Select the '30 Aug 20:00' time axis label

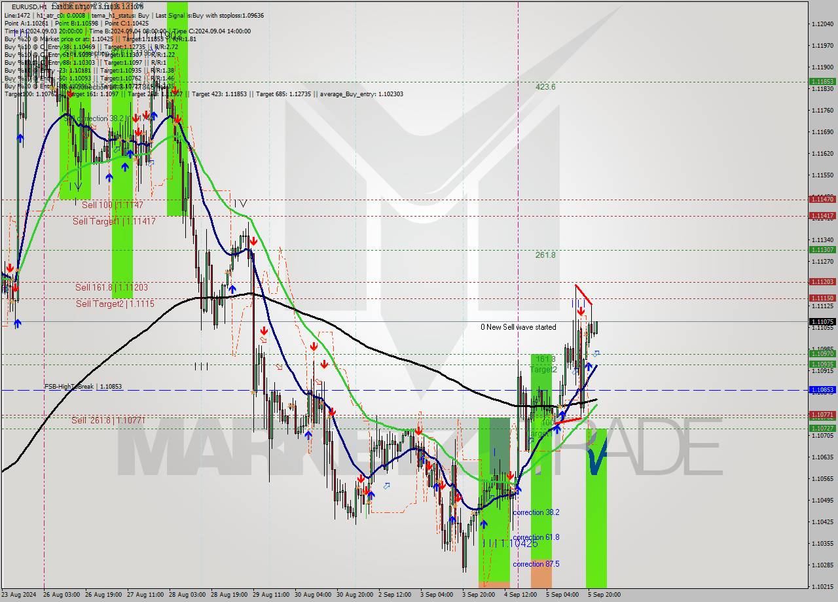coord(355,595)
